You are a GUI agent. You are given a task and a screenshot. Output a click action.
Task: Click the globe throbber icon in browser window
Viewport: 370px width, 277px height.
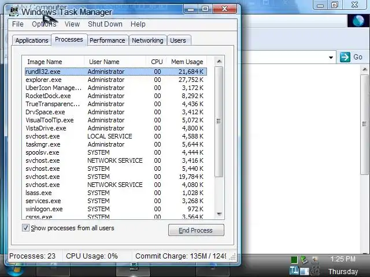coord(358,21)
